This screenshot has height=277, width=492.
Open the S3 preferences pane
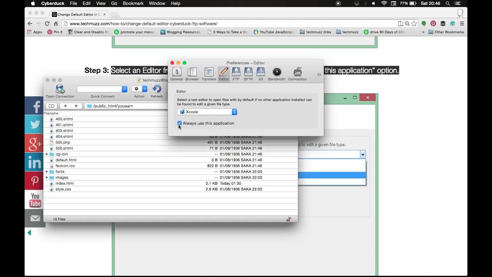[261, 74]
